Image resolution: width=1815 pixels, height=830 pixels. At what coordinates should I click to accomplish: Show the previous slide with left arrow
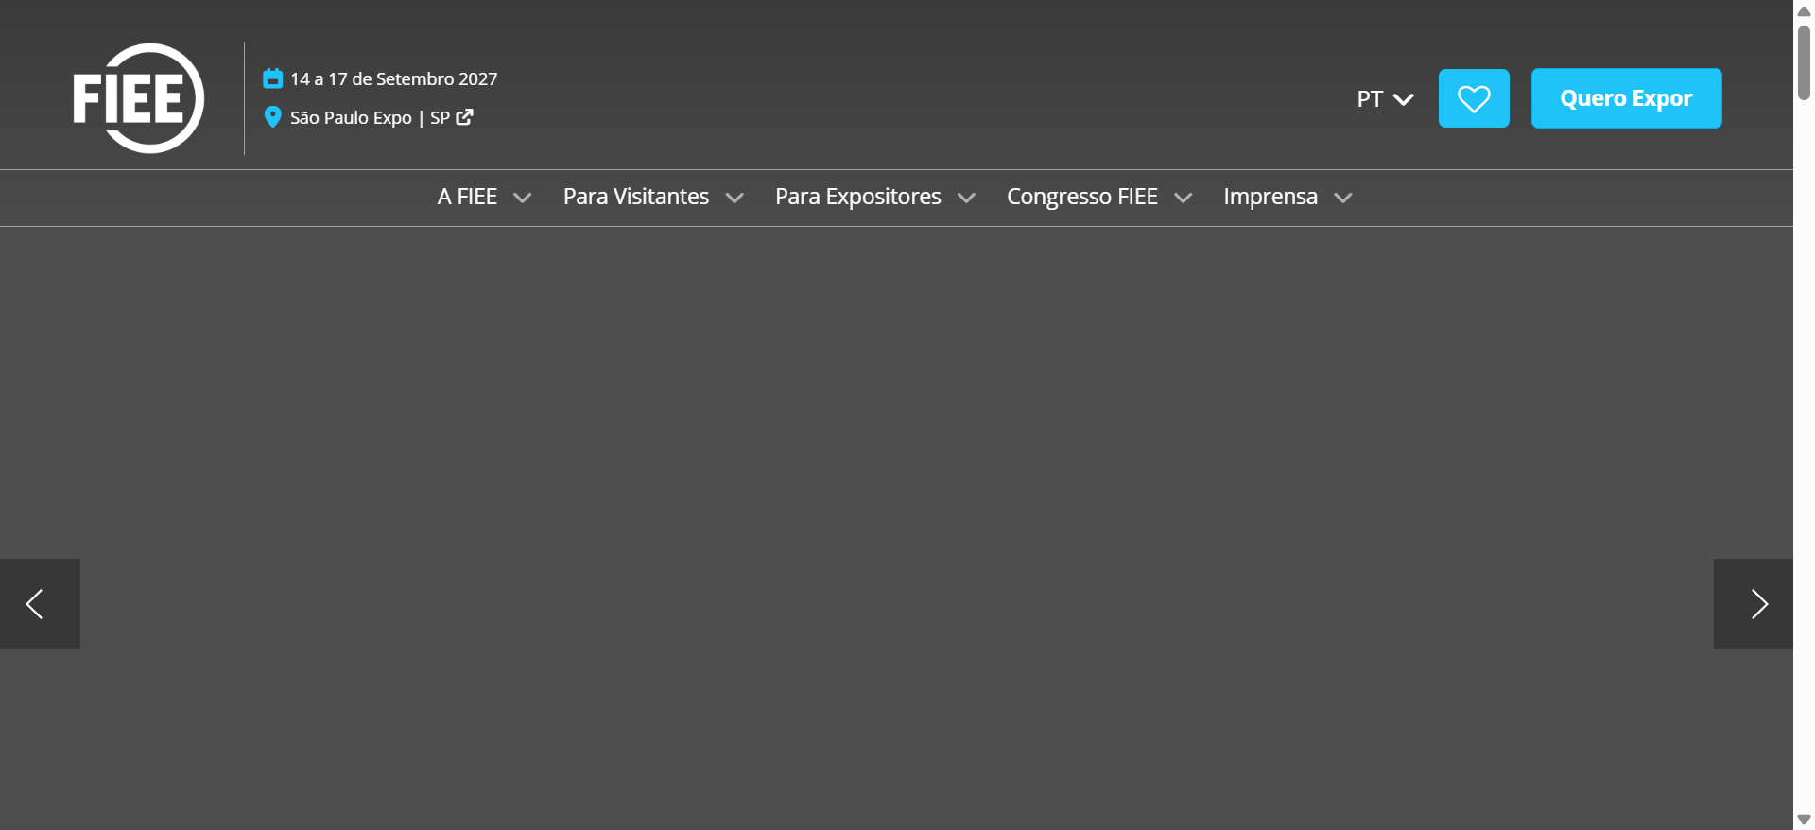point(40,604)
